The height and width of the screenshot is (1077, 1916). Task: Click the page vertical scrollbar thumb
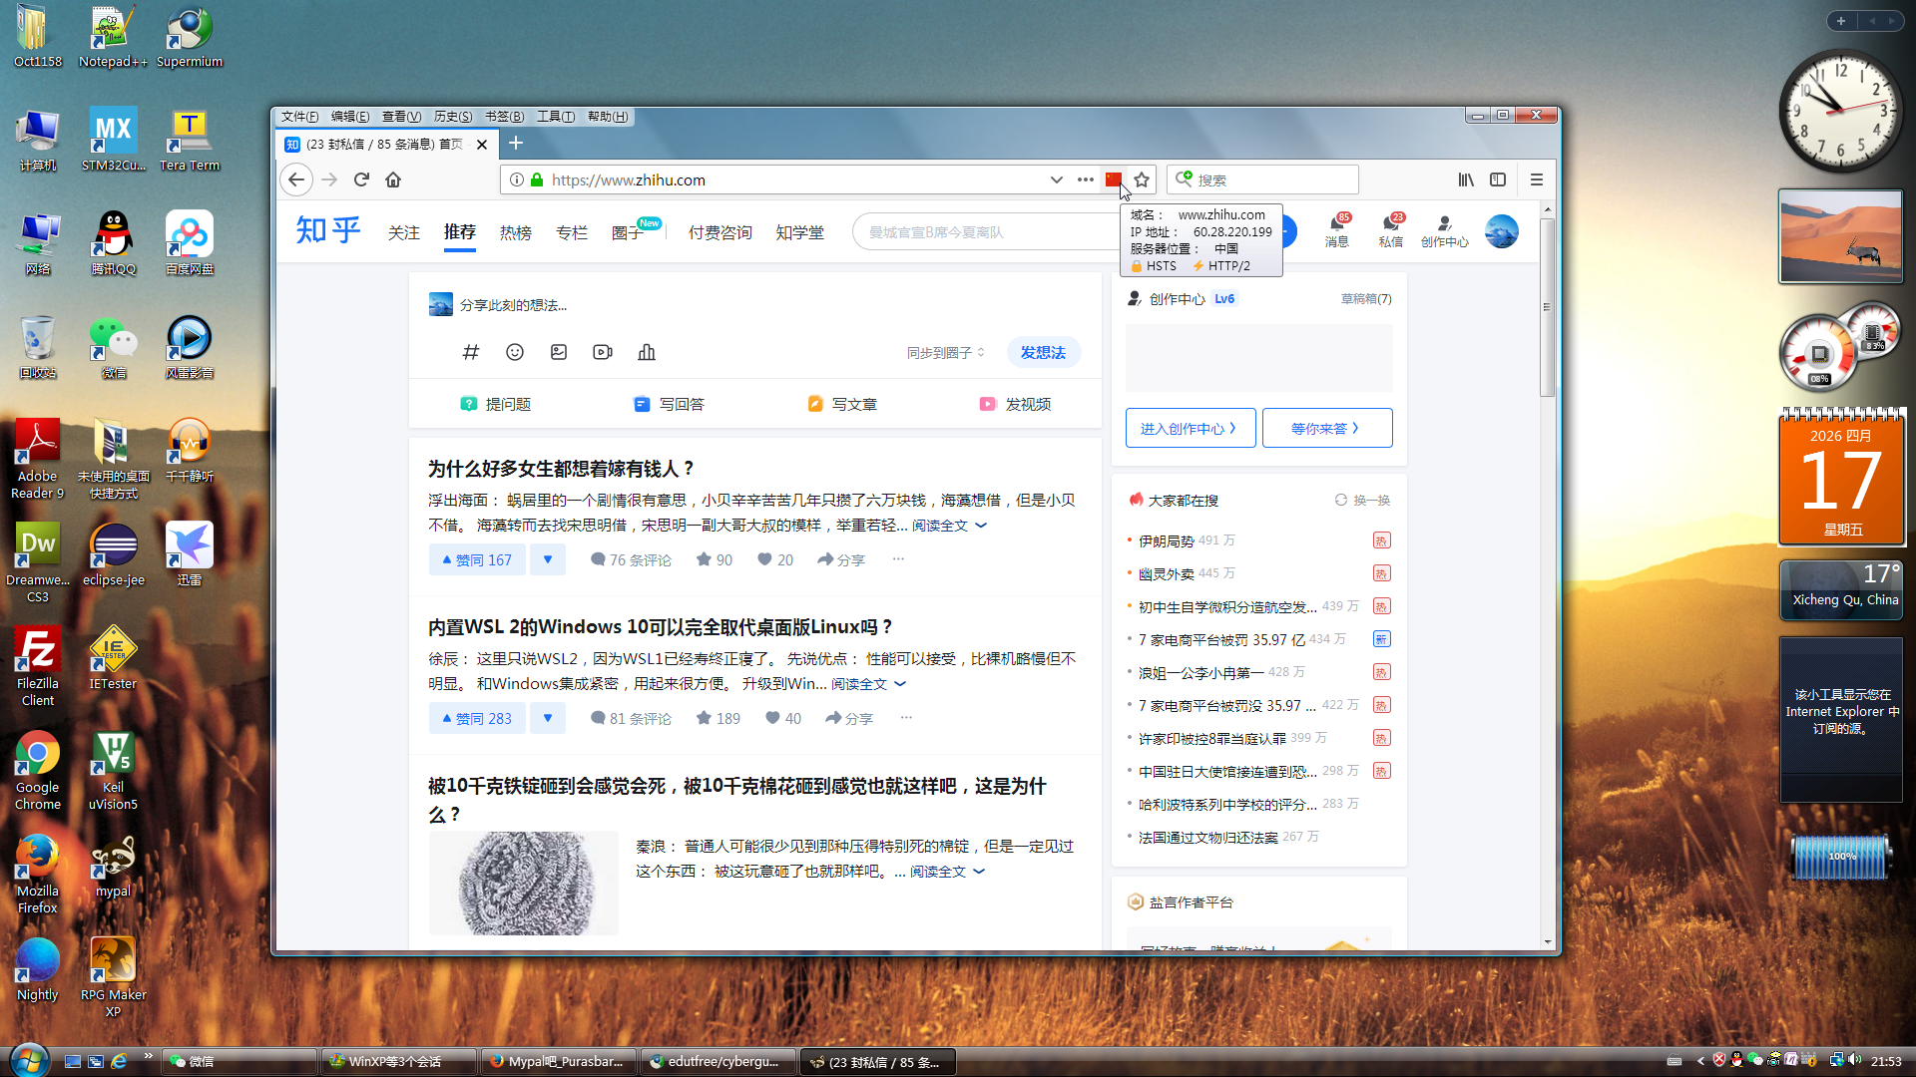pyautogui.click(x=1547, y=307)
